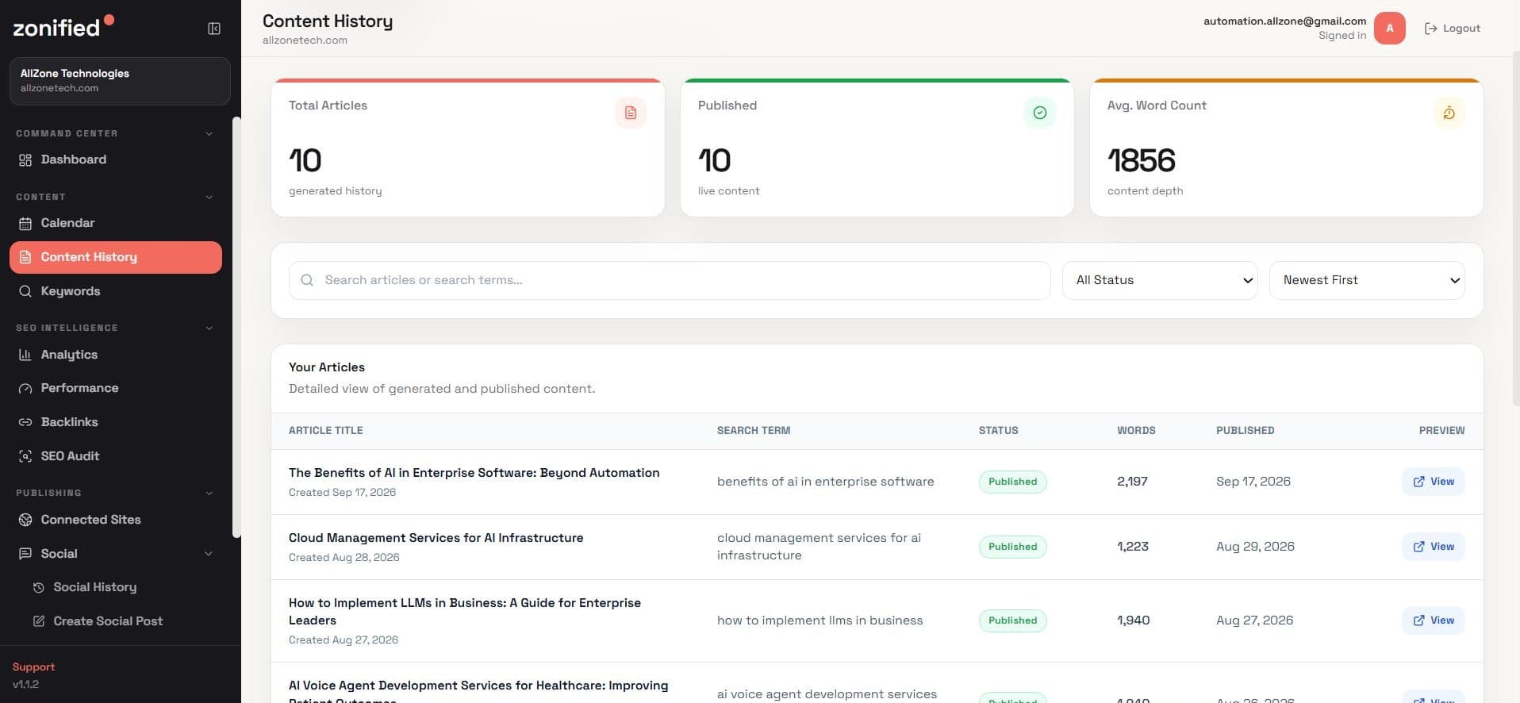
Task: Collapse the Publishing section chevron
Action: pos(209,493)
